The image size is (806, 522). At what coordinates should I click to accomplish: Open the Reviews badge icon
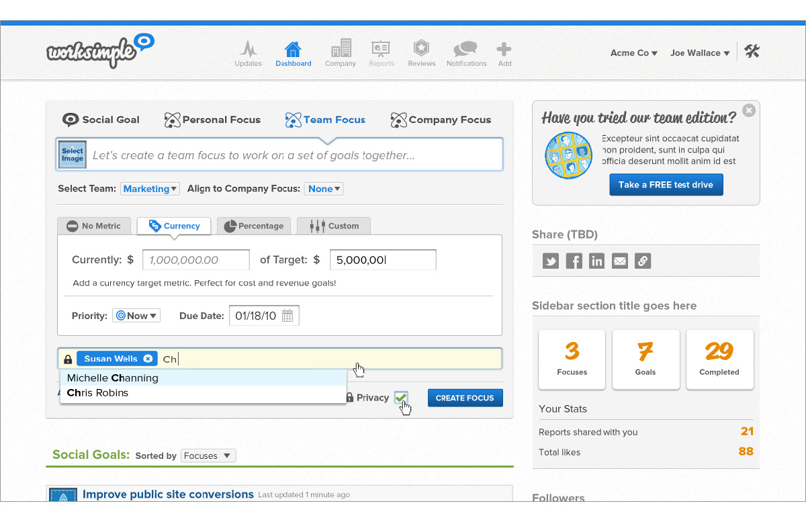(421, 49)
